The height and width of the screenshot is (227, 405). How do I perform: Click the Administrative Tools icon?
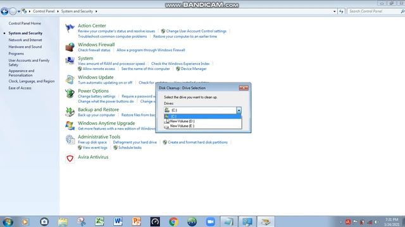[70, 139]
